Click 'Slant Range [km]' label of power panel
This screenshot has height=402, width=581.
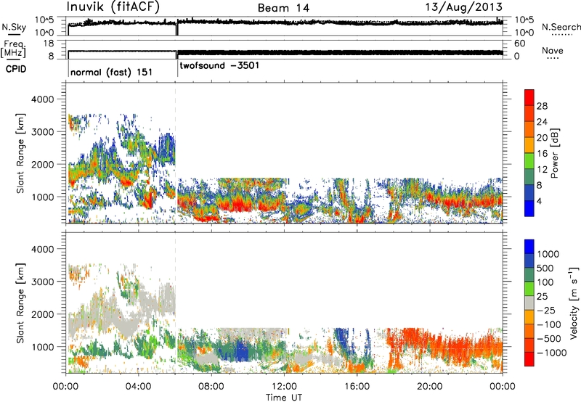(20, 153)
